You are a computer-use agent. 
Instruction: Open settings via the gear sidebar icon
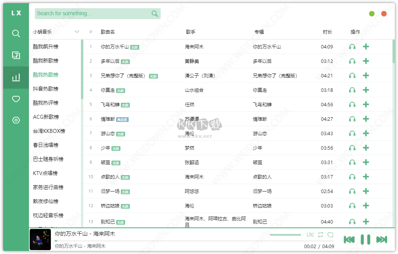pyautogui.click(x=16, y=120)
